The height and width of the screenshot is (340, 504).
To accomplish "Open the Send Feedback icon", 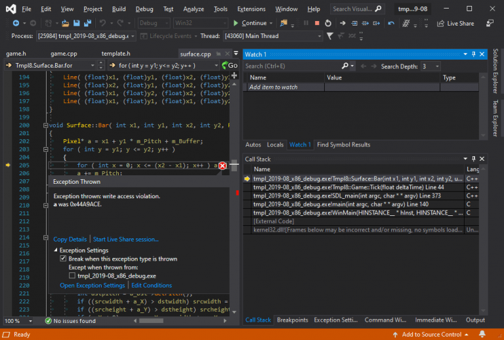I will (x=490, y=23).
